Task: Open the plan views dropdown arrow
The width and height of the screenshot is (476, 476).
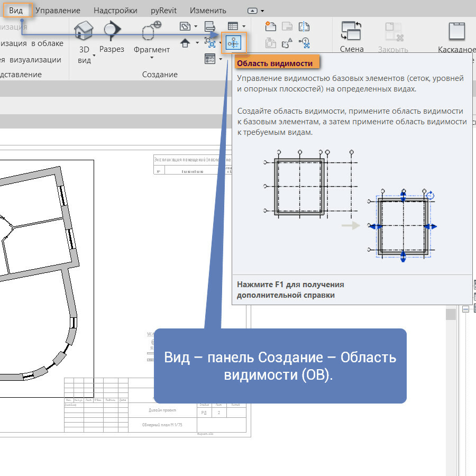Action: 196,26
